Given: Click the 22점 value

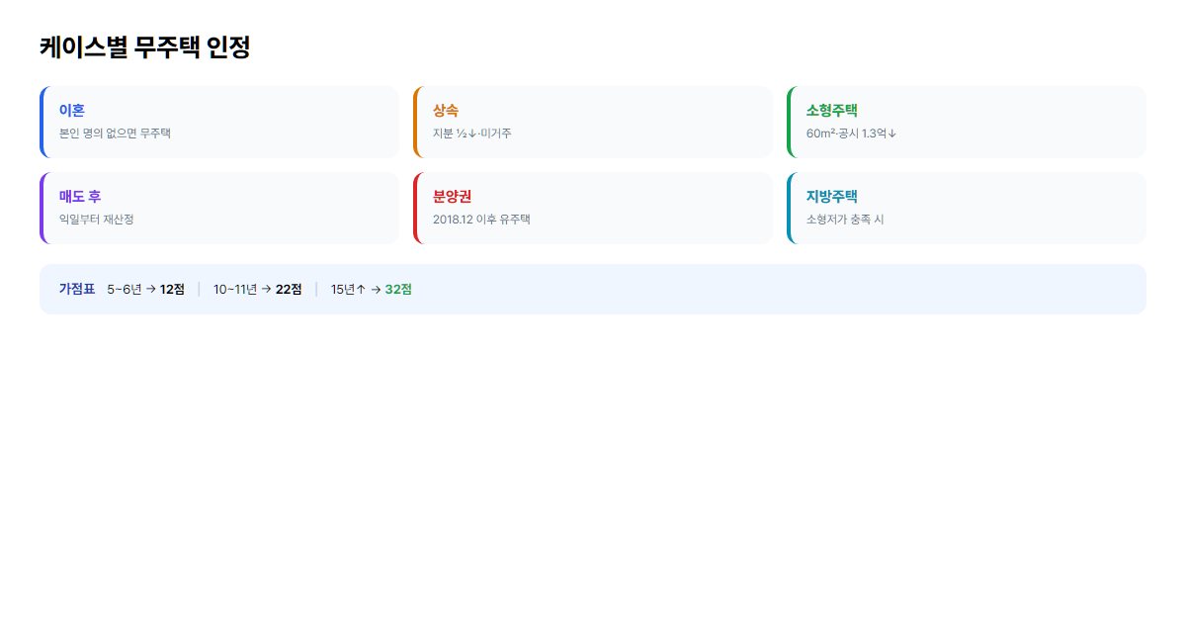Looking at the screenshot, I should (x=290, y=289).
